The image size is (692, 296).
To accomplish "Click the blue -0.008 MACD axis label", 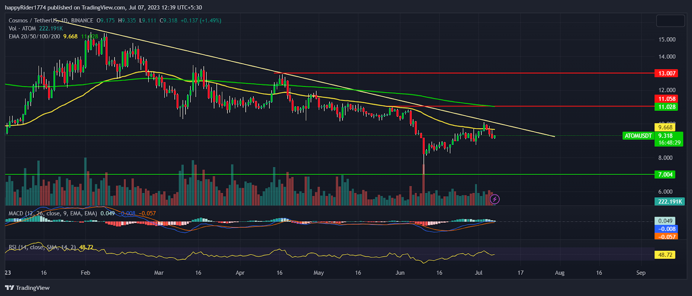I will tap(666, 229).
